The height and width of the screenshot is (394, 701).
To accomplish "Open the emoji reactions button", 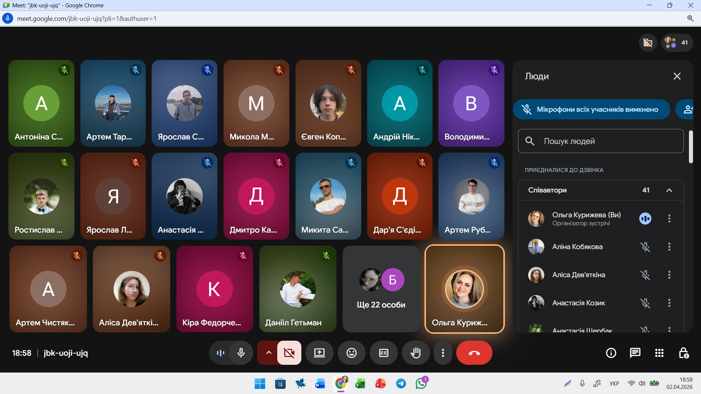I will (351, 353).
